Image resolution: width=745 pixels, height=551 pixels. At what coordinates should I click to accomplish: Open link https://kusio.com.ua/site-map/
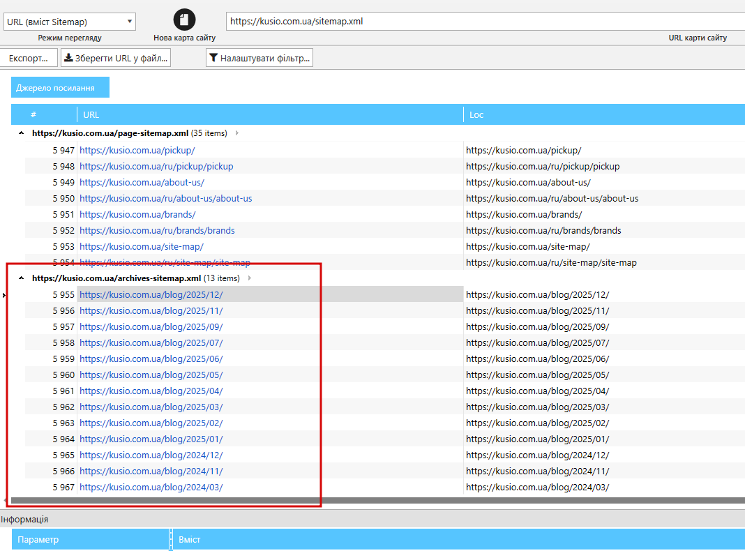pos(142,246)
